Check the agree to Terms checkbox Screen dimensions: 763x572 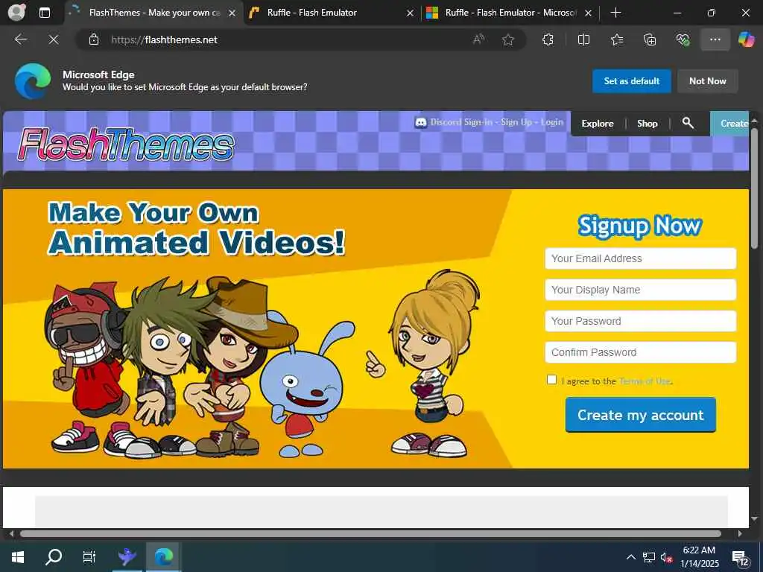[551, 380]
